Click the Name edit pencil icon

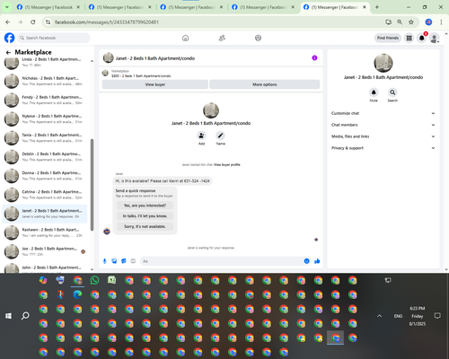click(220, 136)
